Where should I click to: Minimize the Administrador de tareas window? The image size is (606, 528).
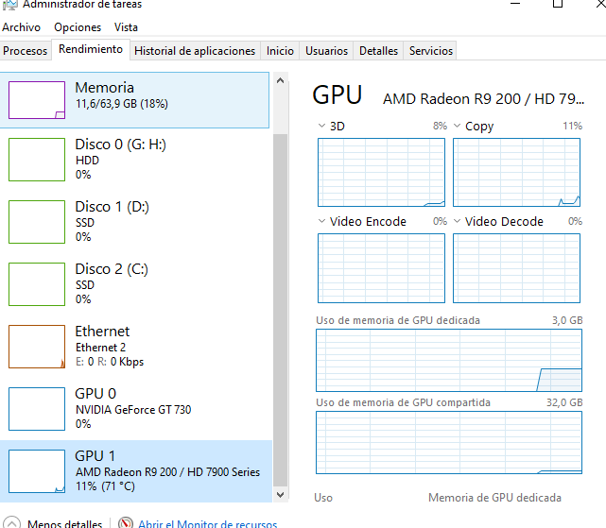pyautogui.click(x=515, y=4)
